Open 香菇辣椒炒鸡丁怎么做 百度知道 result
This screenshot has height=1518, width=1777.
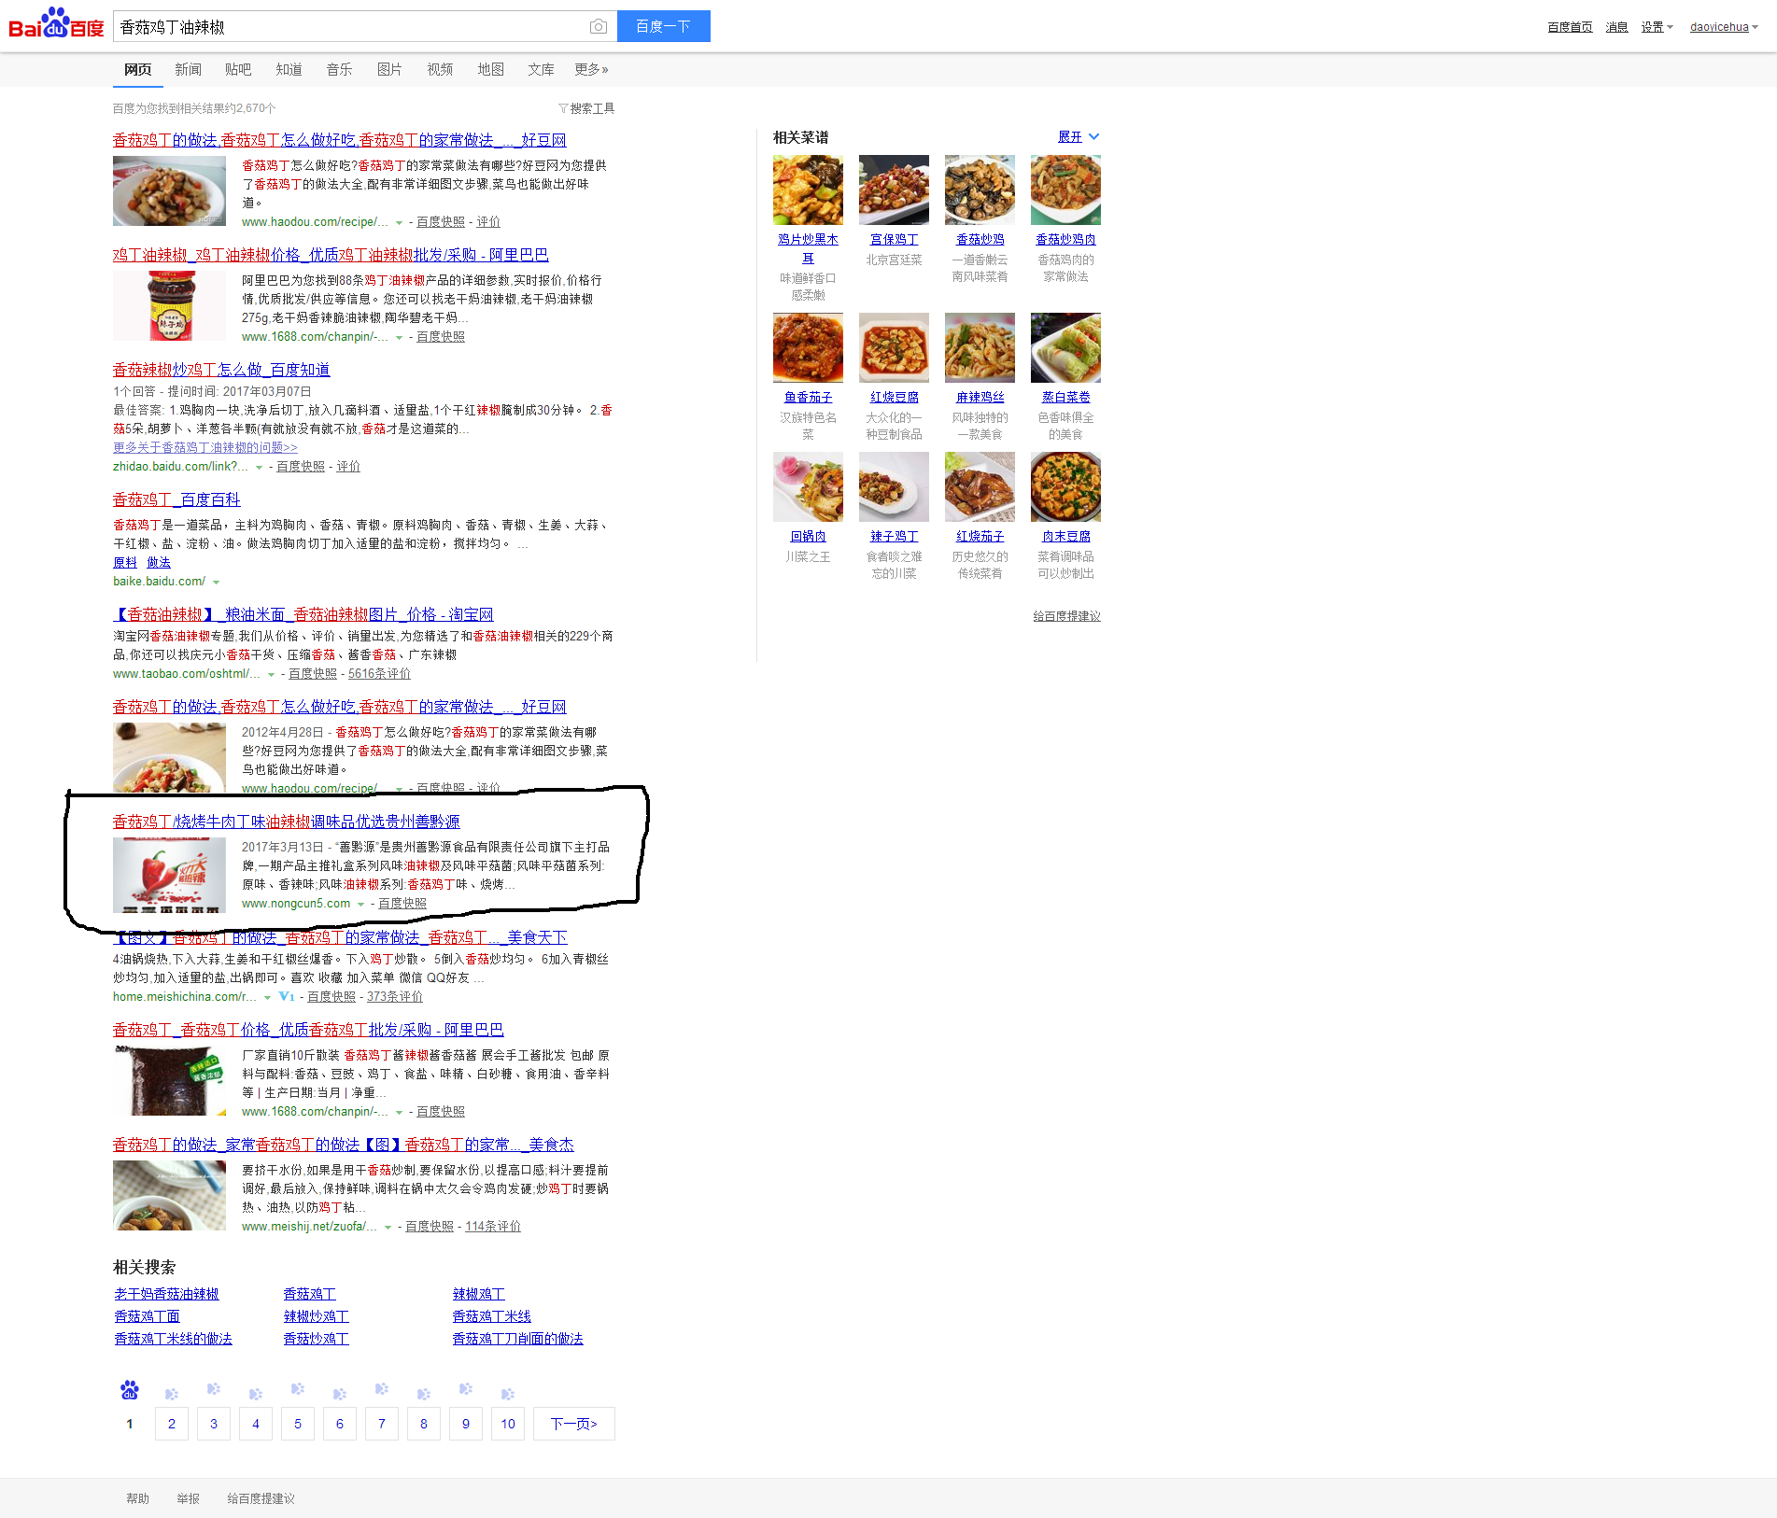pyautogui.click(x=221, y=370)
